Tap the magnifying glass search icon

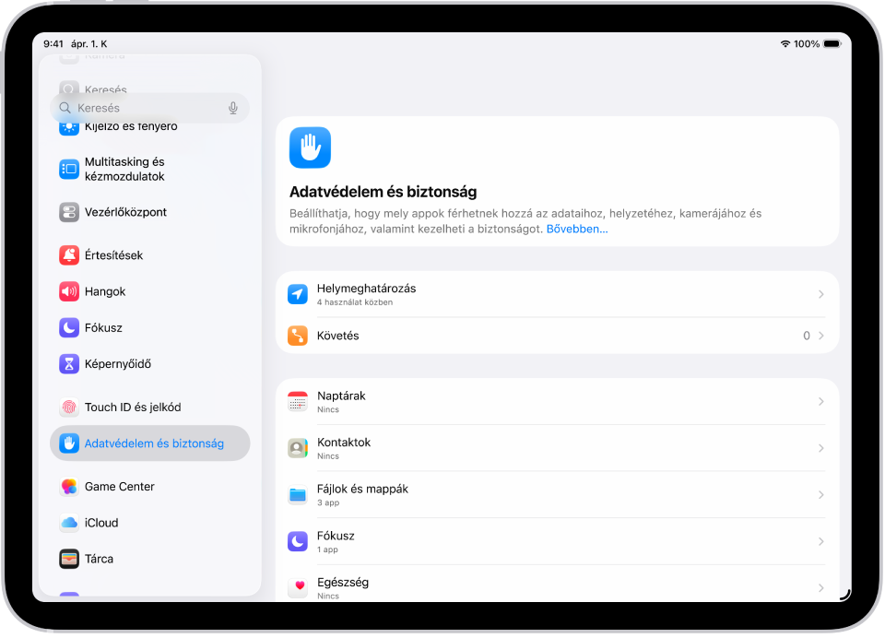pos(65,108)
